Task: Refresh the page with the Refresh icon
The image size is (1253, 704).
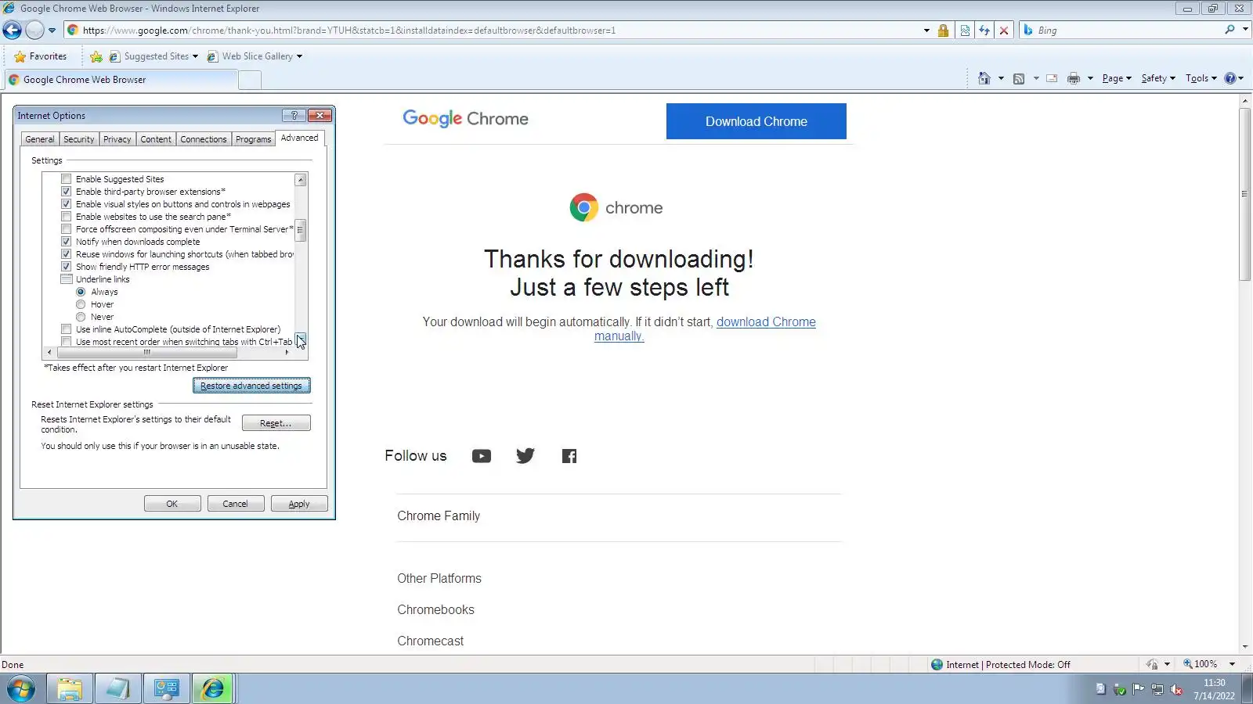Action: 984,31
